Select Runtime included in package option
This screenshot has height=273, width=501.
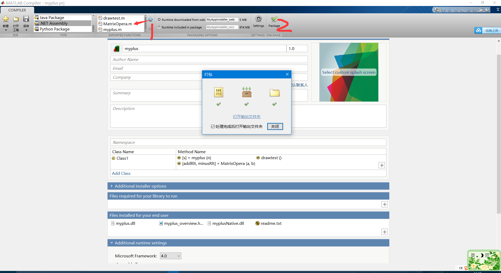click(159, 27)
